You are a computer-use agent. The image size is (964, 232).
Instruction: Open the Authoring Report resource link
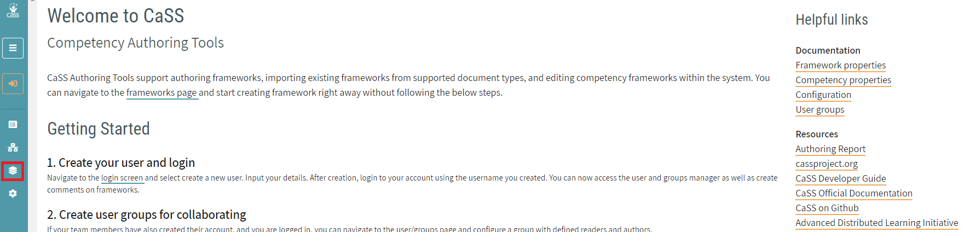tap(830, 149)
